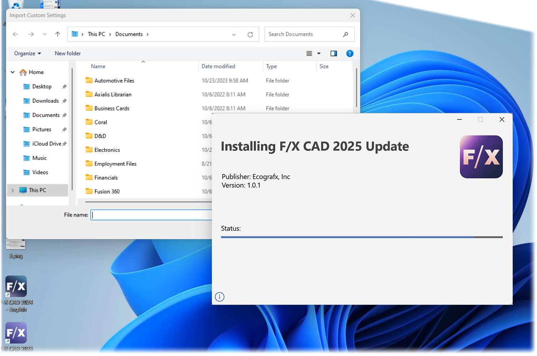The height and width of the screenshot is (356, 537).
Task: Open the Organize dropdown
Action: (x=27, y=53)
